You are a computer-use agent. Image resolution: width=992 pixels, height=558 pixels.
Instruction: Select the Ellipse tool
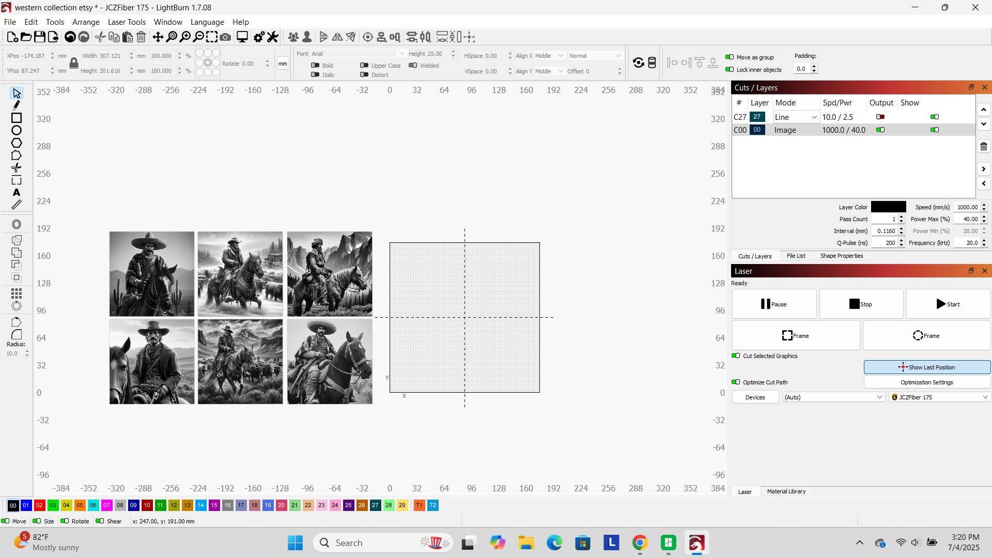[17, 130]
